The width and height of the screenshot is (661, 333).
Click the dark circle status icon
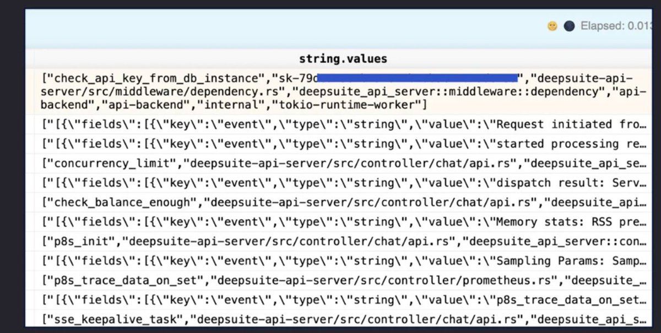coord(570,26)
